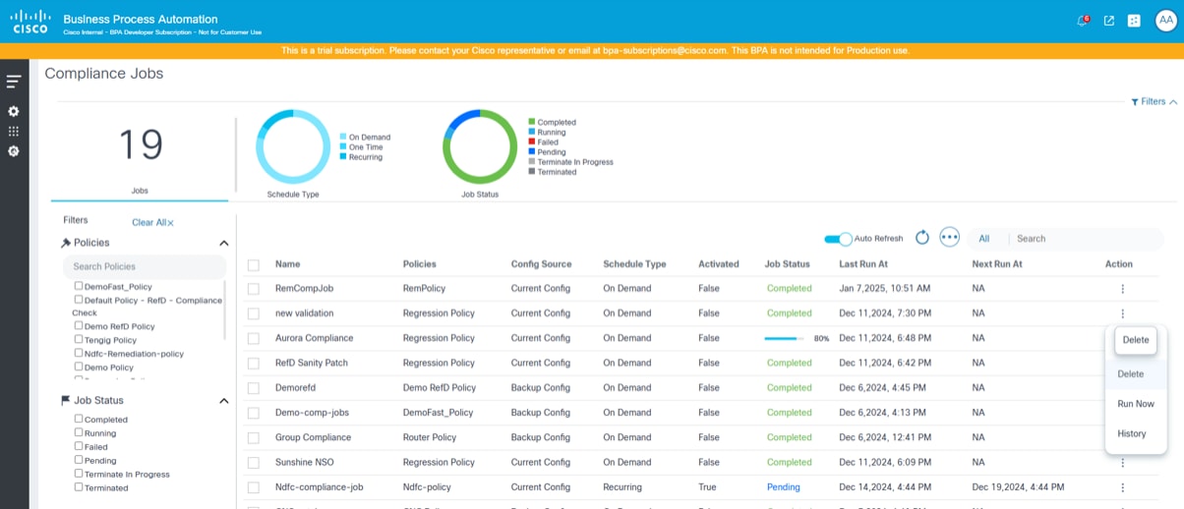
Task: Select History in the action menu
Action: [1132, 433]
